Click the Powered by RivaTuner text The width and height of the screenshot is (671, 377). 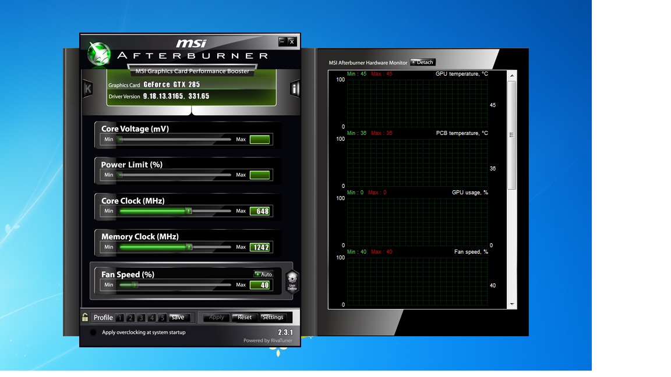click(x=268, y=341)
